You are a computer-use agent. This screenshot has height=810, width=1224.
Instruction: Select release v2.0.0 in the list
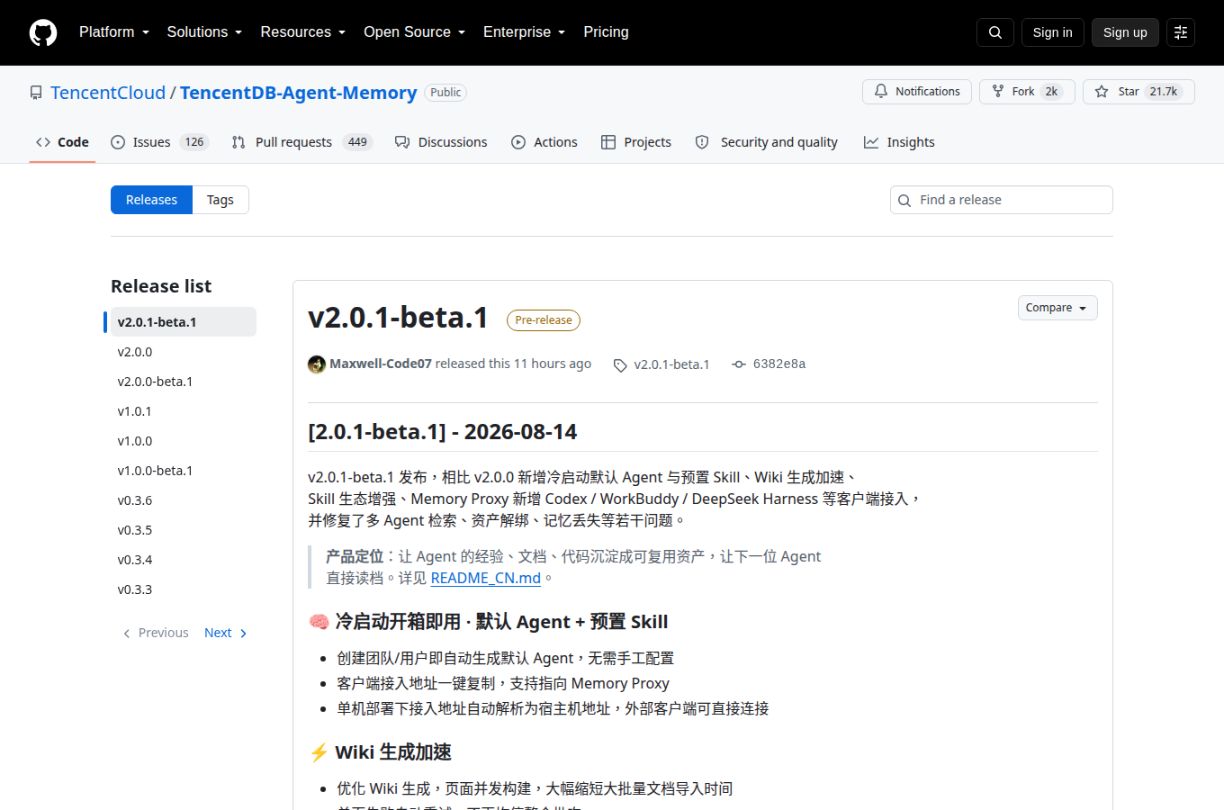tap(184, 352)
